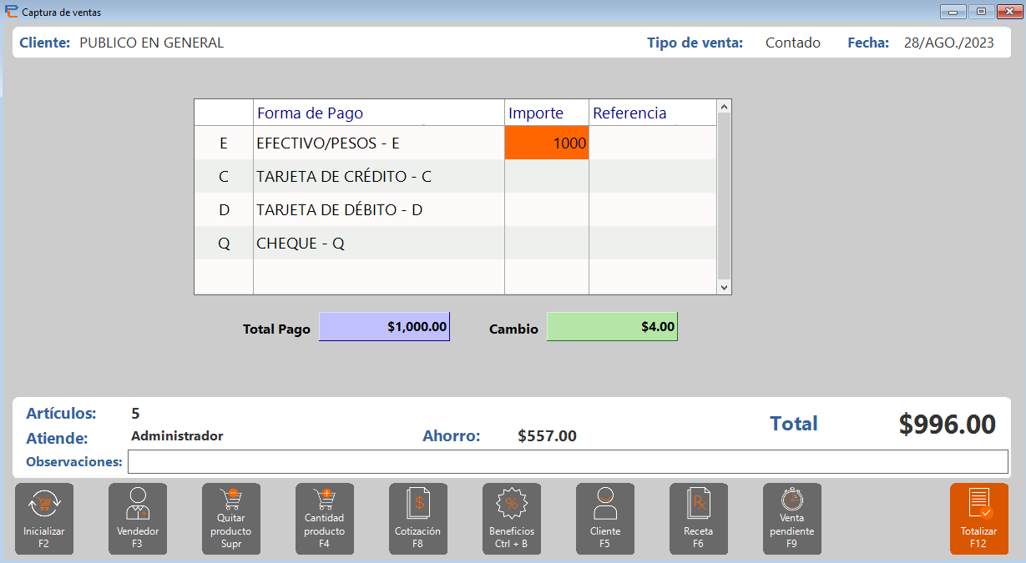Click the Venta pendiente F9 icon
The width and height of the screenshot is (1026, 563).
coord(791,519)
